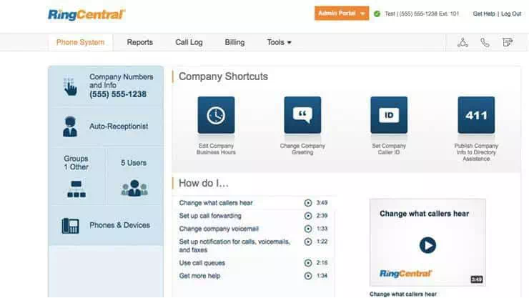This screenshot has height=298, width=529.
Task: Click the Company Shortcuts heading
Action: pos(223,76)
